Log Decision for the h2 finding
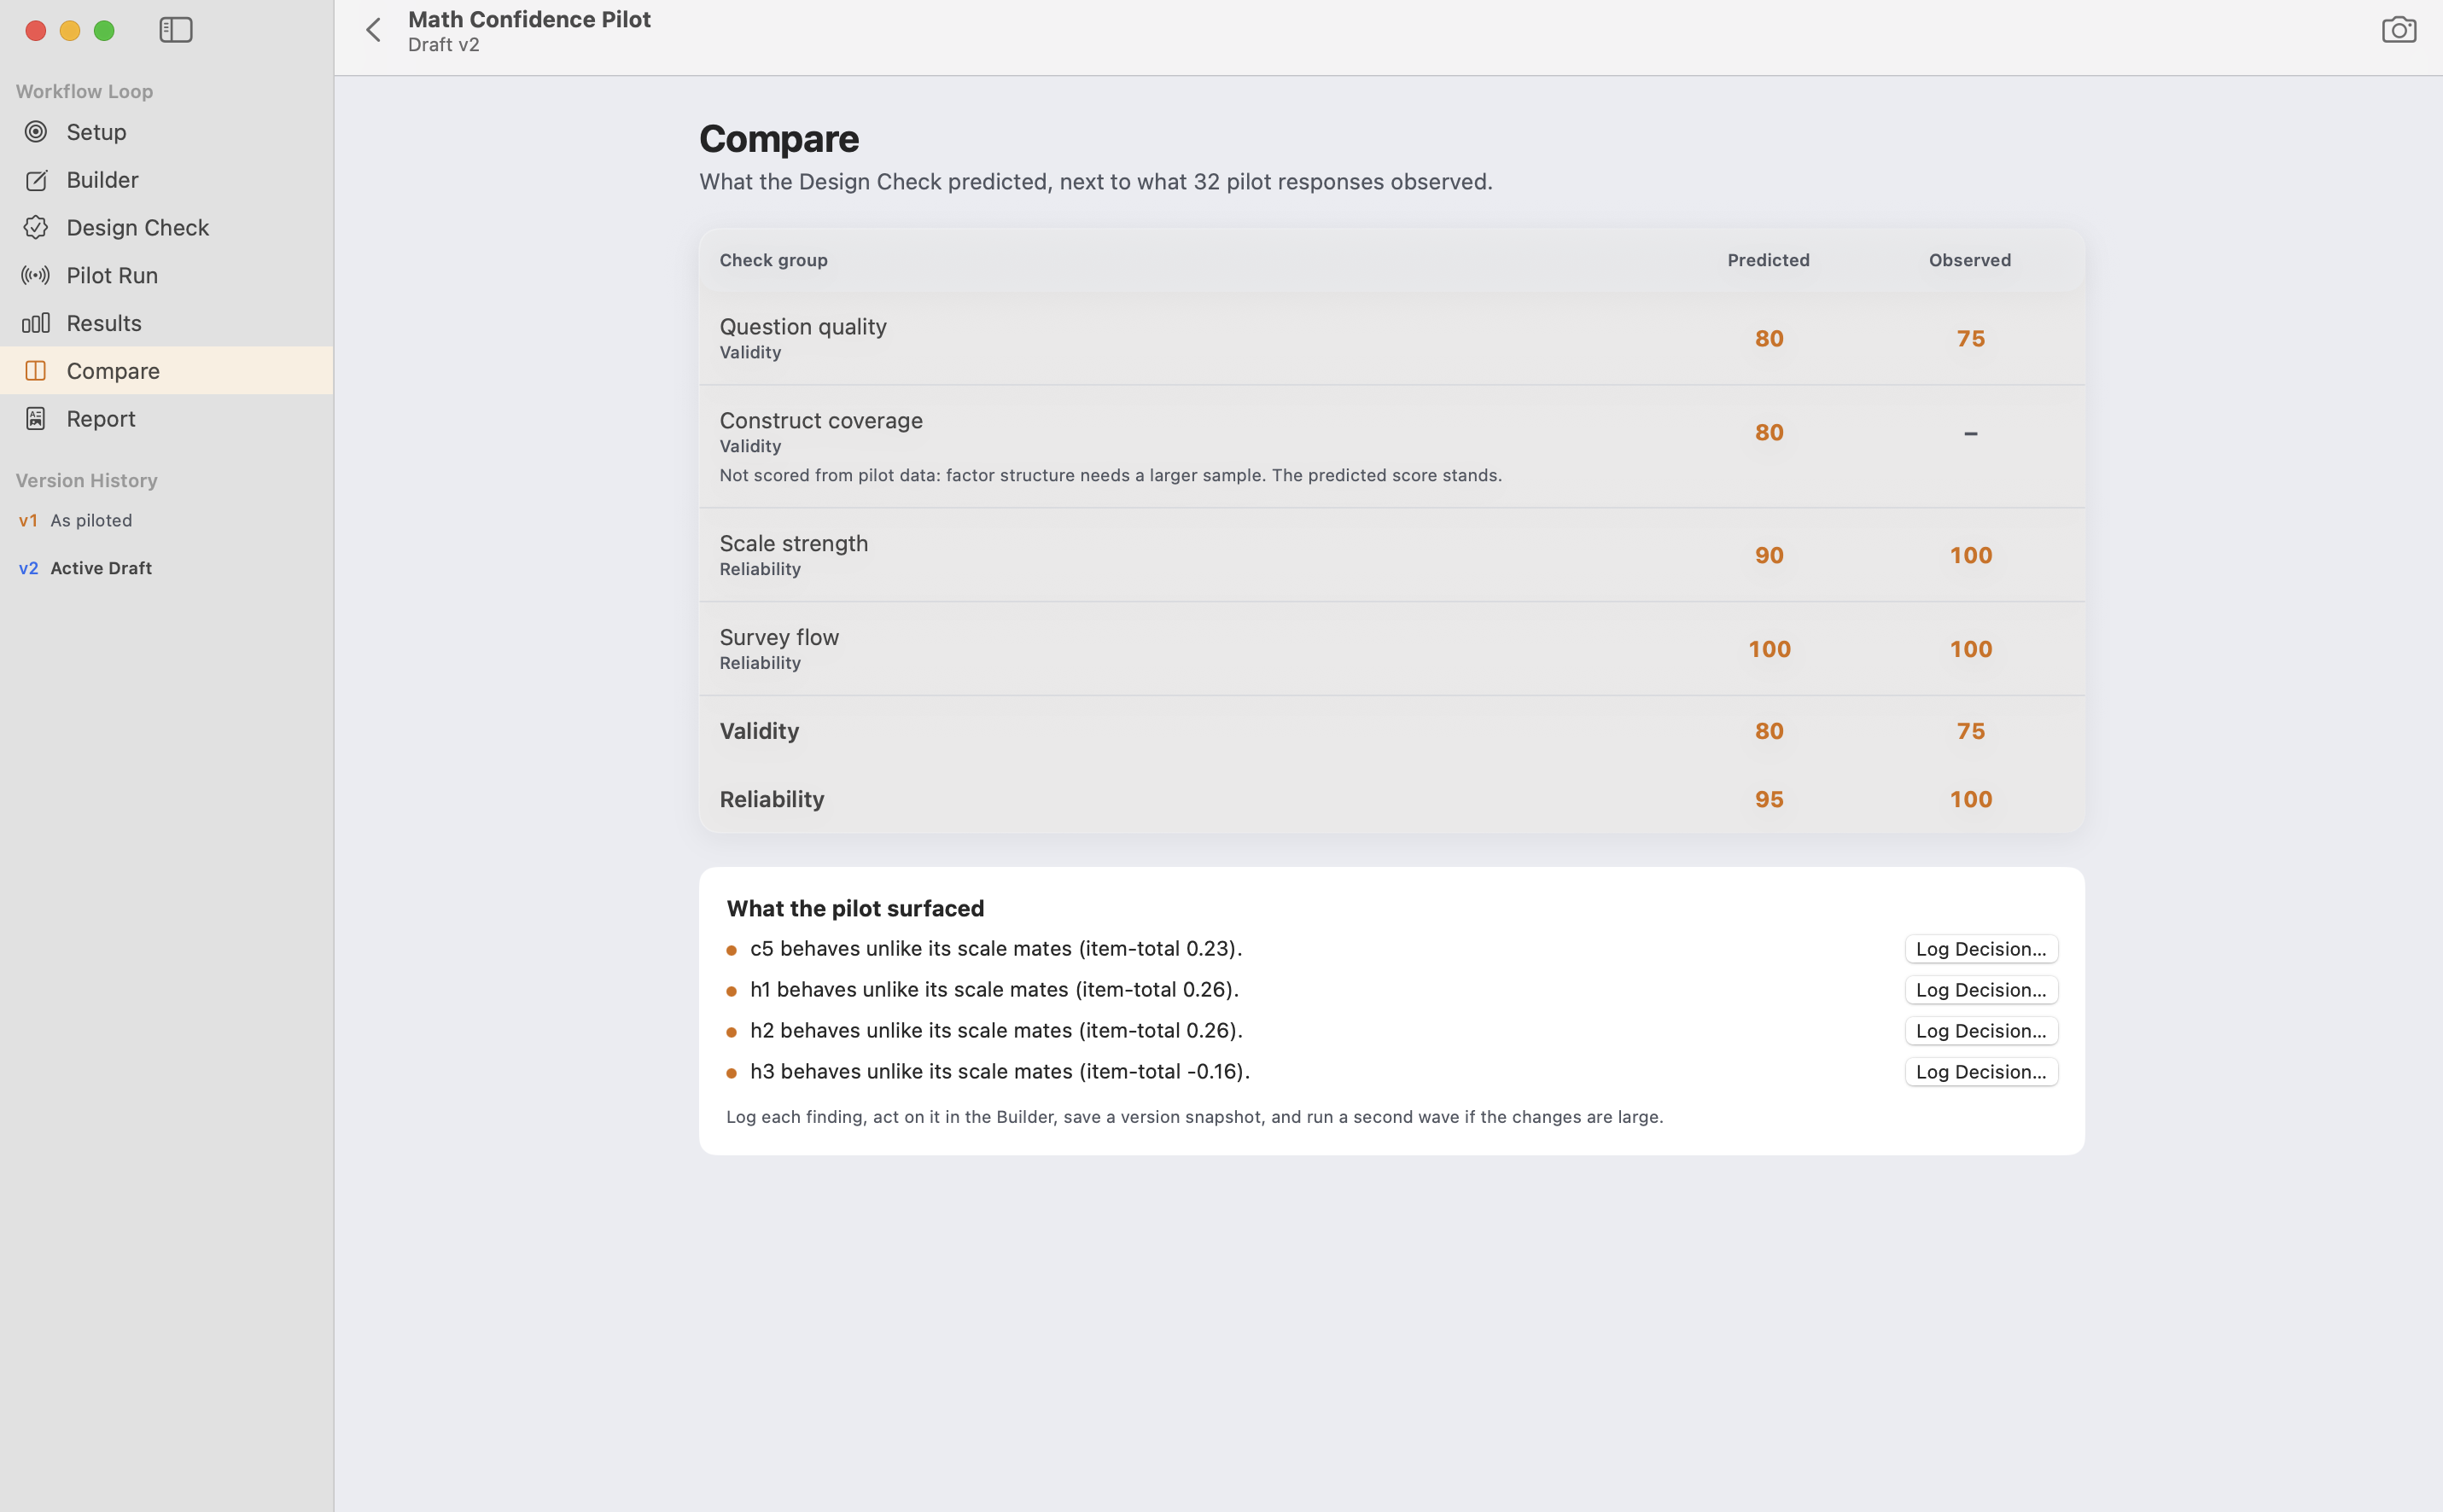 (1981, 1031)
